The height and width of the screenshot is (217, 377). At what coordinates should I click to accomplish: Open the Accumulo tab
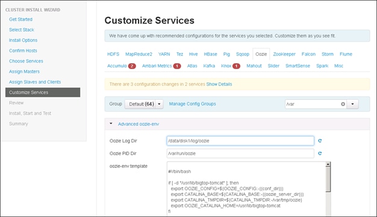click(x=117, y=66)
